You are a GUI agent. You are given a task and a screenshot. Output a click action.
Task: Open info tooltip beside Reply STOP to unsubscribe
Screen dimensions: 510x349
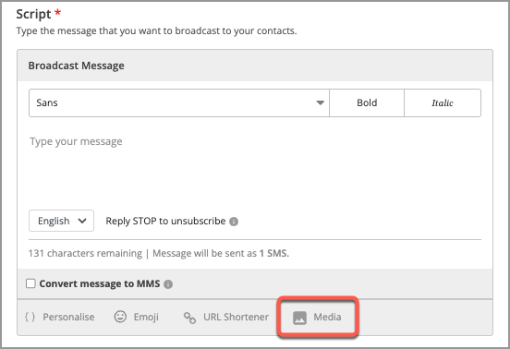click(234, 222)
